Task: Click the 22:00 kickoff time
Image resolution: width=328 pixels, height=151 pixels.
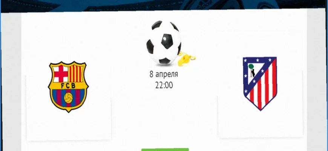Action: point(164,85)
